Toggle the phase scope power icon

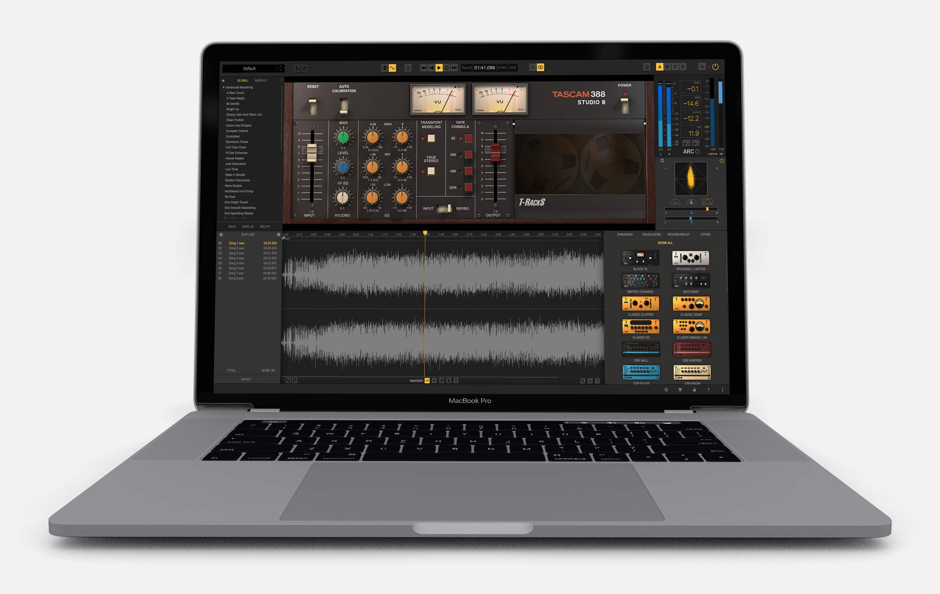721,161
